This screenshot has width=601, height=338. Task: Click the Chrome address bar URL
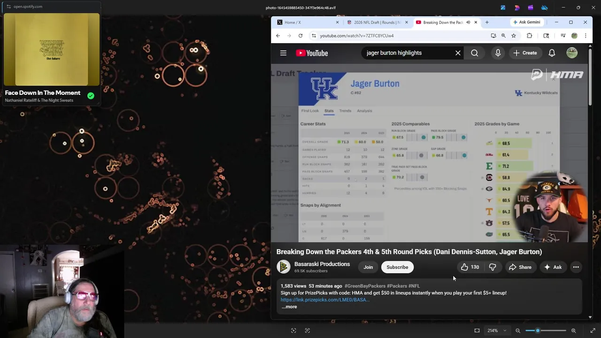coord(357,36)
